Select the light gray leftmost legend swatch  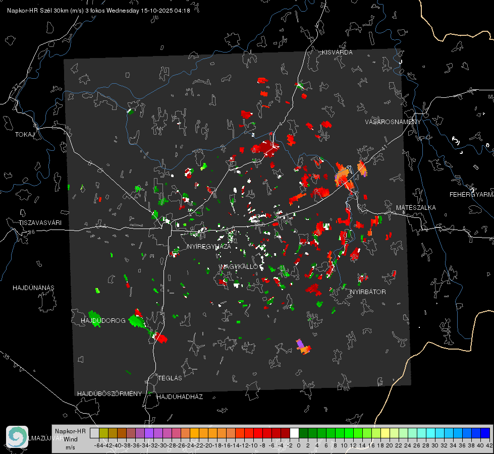(94, 433)
